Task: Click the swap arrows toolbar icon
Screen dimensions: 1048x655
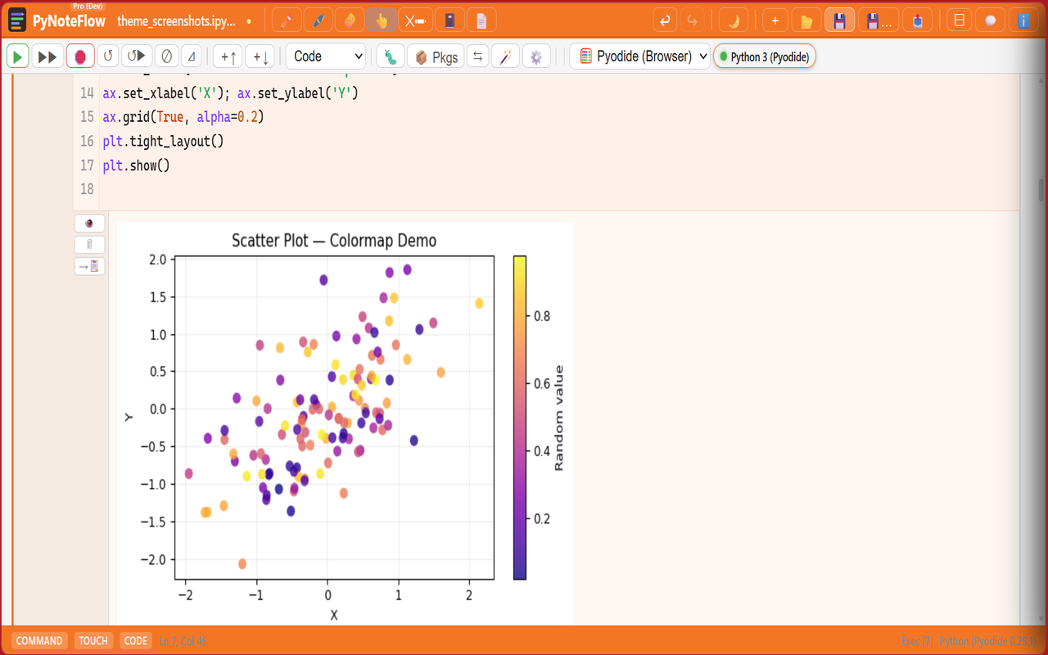Action: [x=477, y=56]
